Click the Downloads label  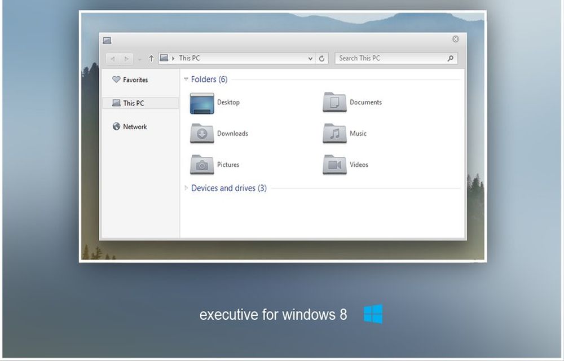point(233,133)
